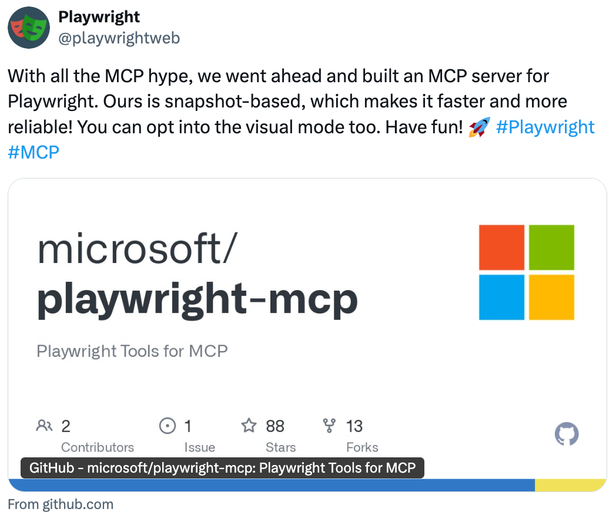Viewport: 616px width, 519px height.
Task: Click the 'Playwright Tools for MCP' description
Action: tap(132, 351)
